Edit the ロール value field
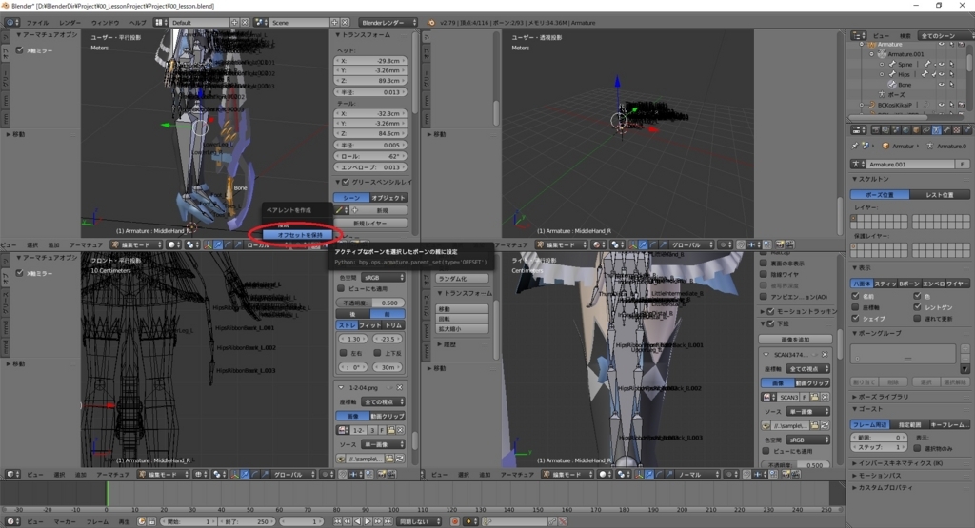The height and width of the screenshot is (528, 975). (370, 157)
